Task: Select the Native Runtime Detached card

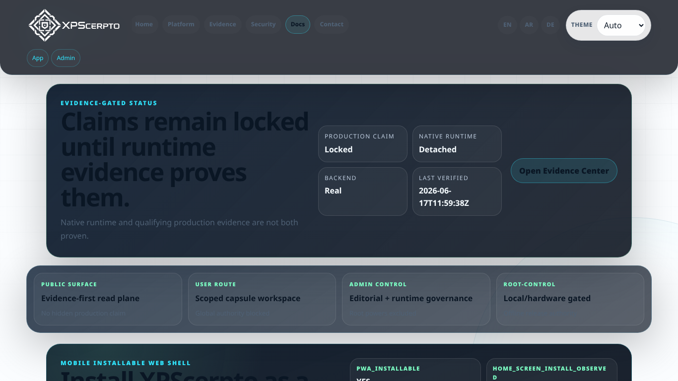Action: (x=457, y=144)
